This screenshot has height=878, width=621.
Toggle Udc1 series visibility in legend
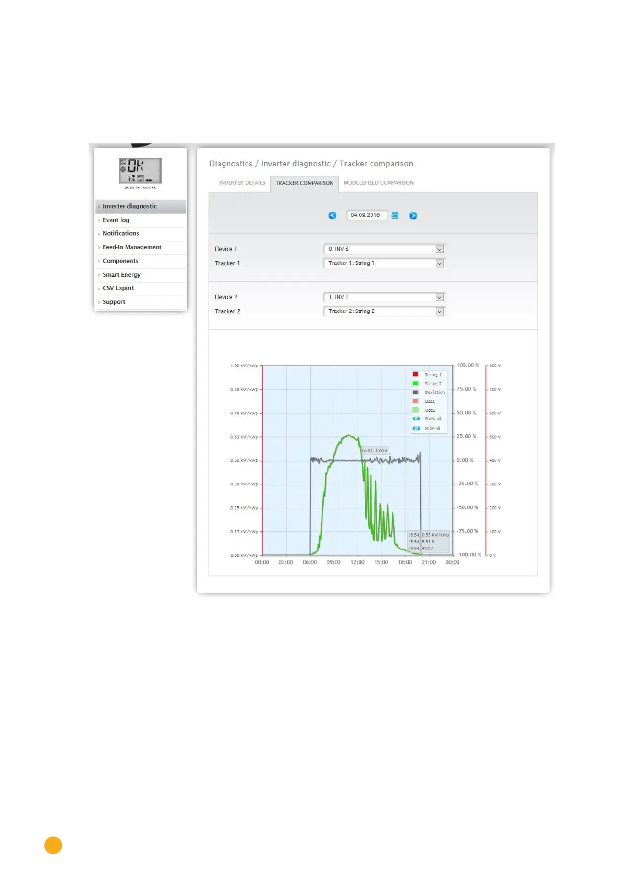(430, 401)
